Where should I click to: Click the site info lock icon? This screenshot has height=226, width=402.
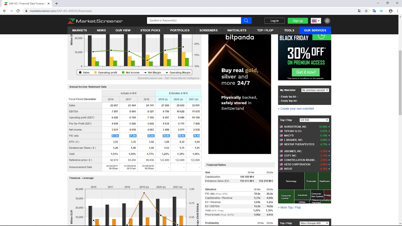(26, 11)
